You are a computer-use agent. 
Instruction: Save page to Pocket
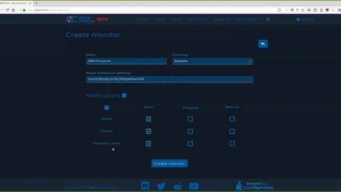tap(292, 10)
